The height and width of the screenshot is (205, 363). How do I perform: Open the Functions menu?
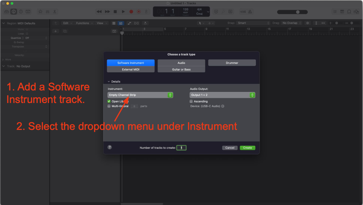[84, 23]
